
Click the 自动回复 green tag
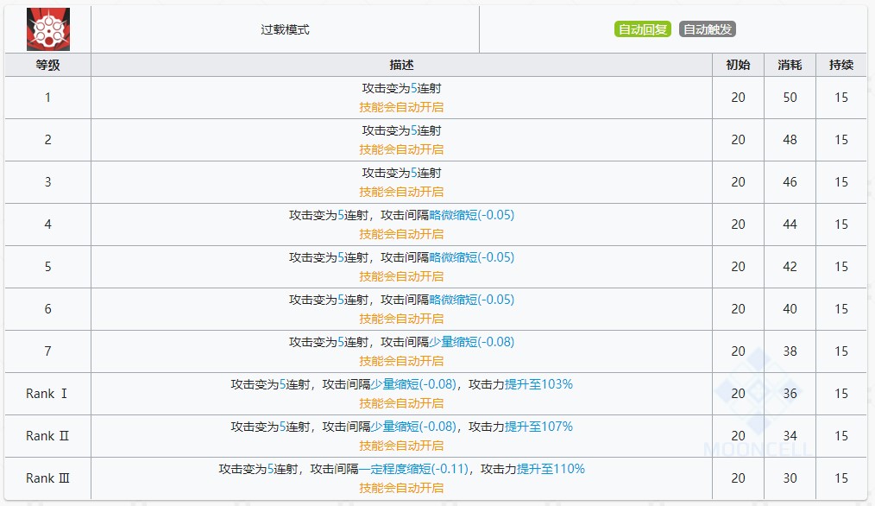[x=642, y=28]
